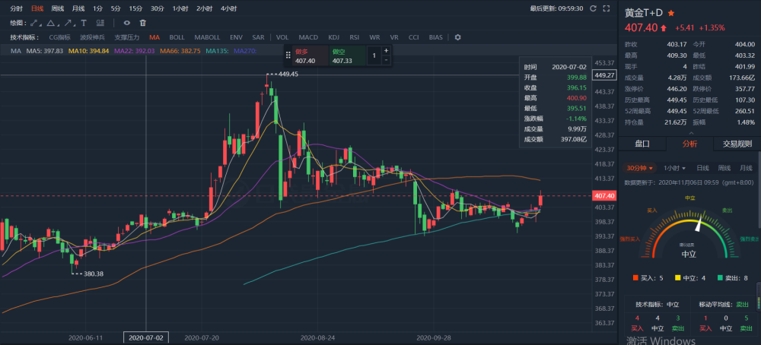Show the CCI sub-indicator

click(413, 37)
